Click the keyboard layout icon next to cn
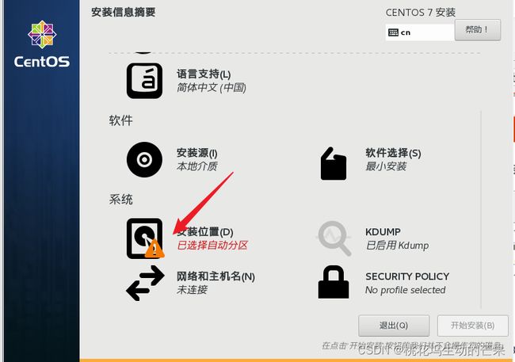 point(393,32)
